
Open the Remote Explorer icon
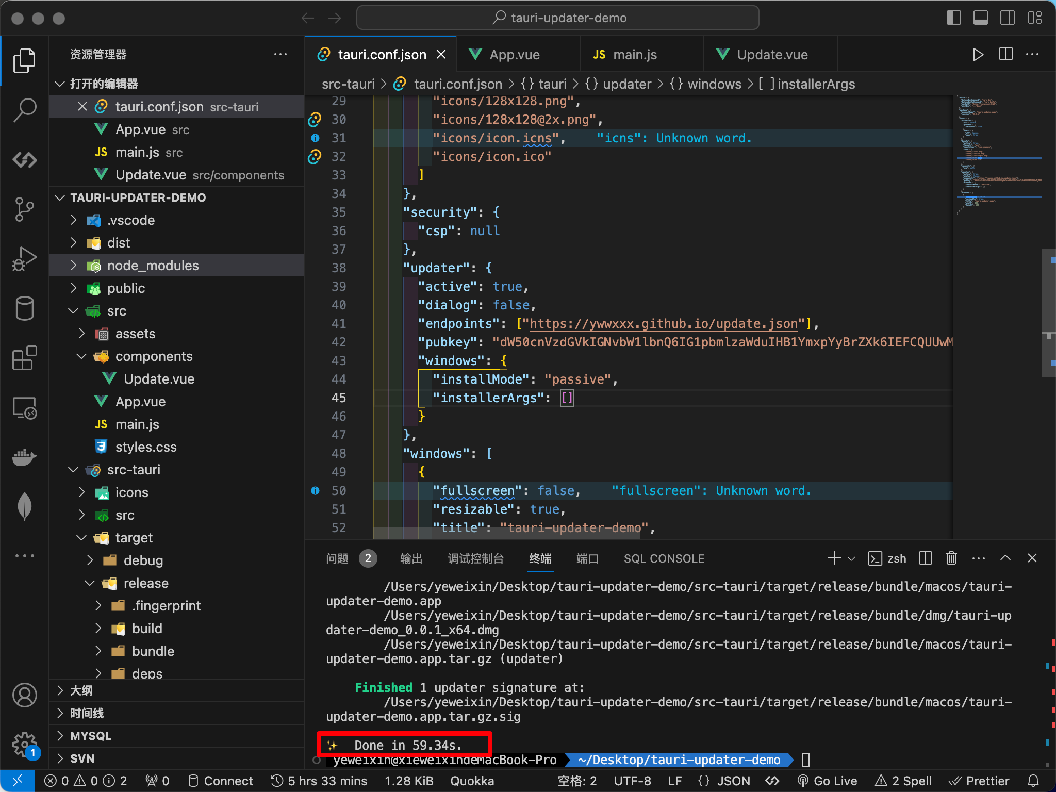[x=24, y=407]
